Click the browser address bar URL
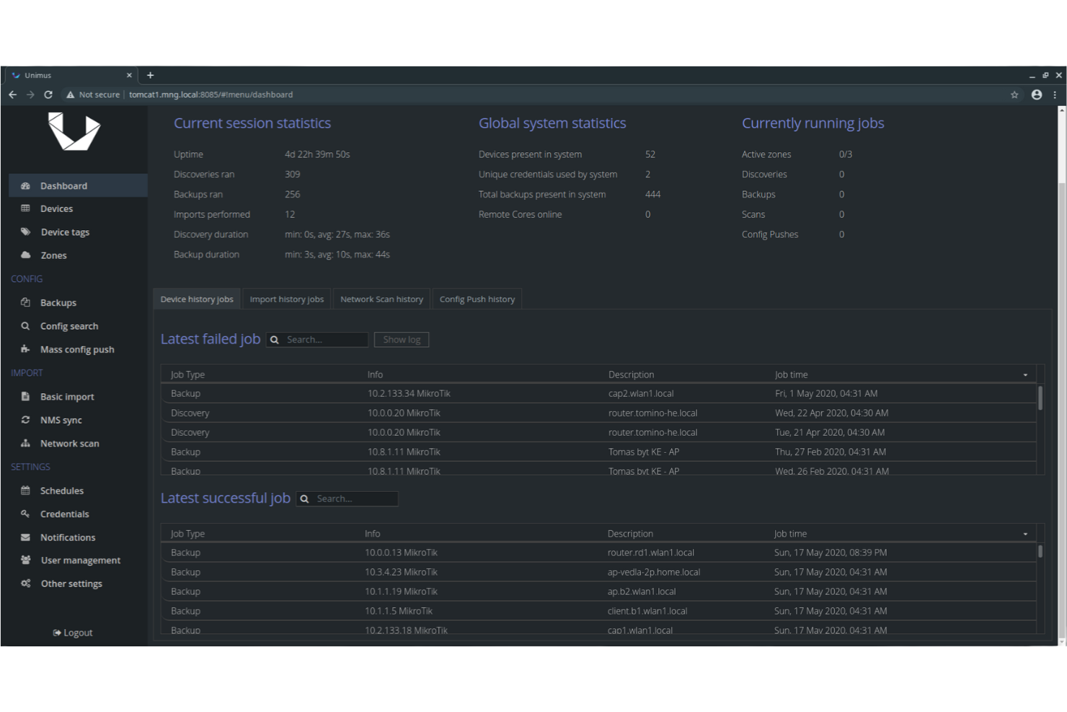Image resolution: width=1067 pixels, height=712 pixels. point(211,95)
